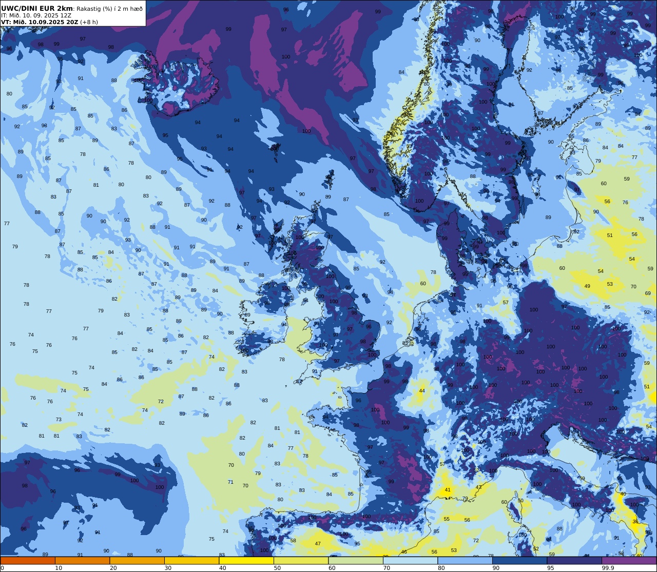Select the 10–20 orange legend swatch
The height and width of the screenshot is (572, 657).
tap(82, 560)
